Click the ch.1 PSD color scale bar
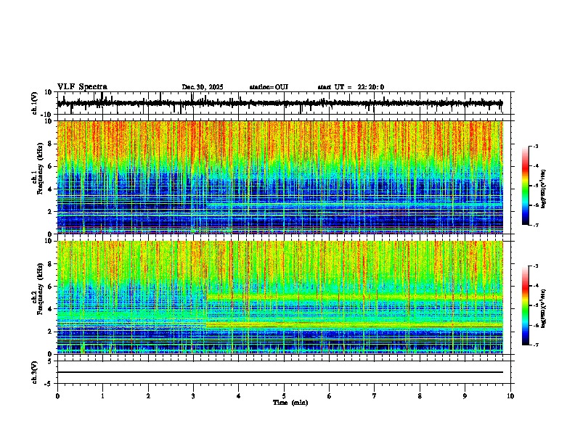Viewport: 575px width, 444px height. point(526,186)
